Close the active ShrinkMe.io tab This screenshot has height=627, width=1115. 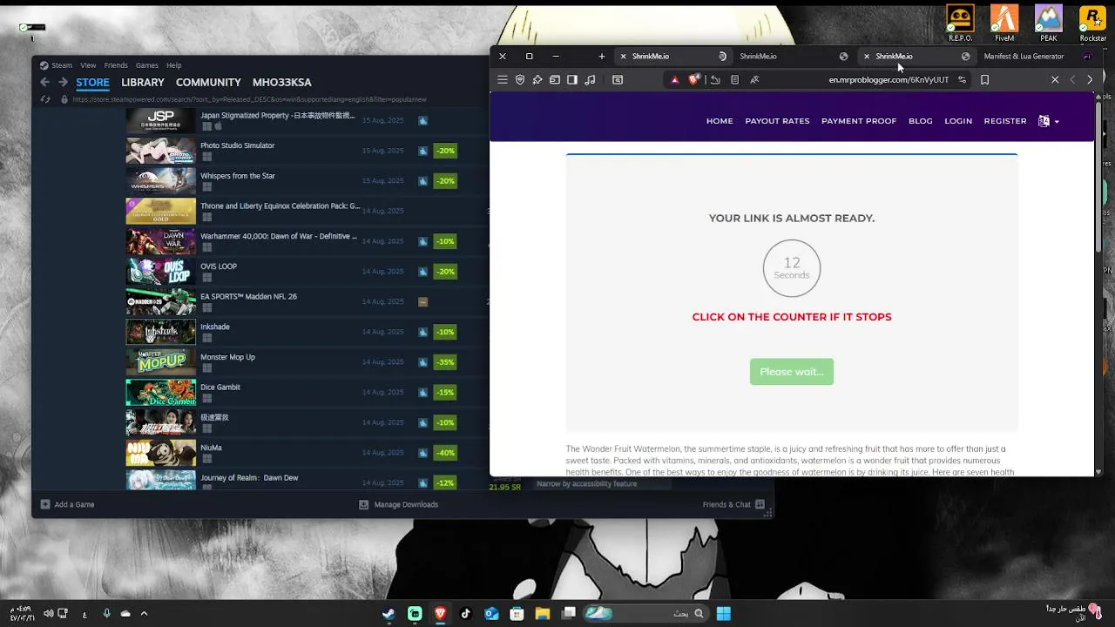867,56
